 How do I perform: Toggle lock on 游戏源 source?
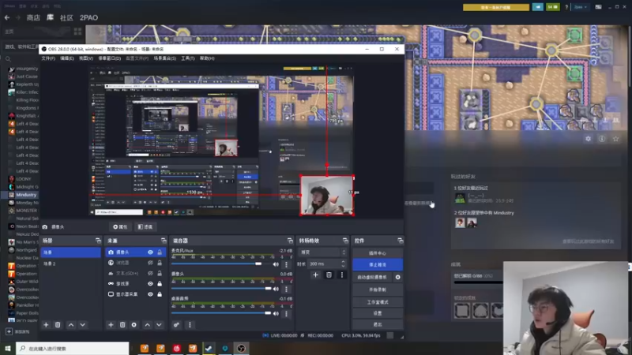[160, 283]
